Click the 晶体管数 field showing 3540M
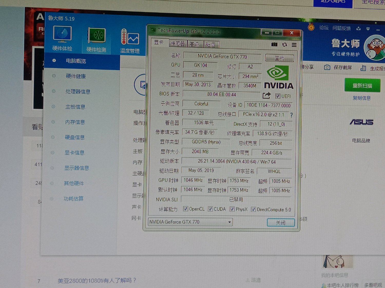Screen dimensions: 385x288 [x=250, y=86]
